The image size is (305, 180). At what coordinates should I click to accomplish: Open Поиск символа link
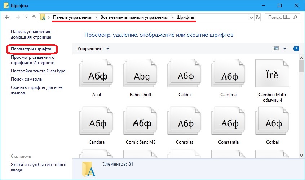tap(26, 79)
